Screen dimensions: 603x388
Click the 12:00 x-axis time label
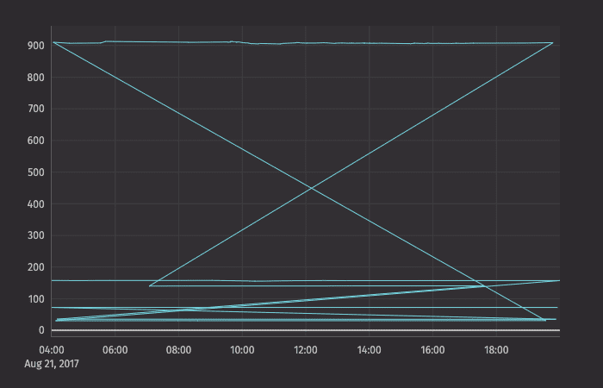[306, 350]
